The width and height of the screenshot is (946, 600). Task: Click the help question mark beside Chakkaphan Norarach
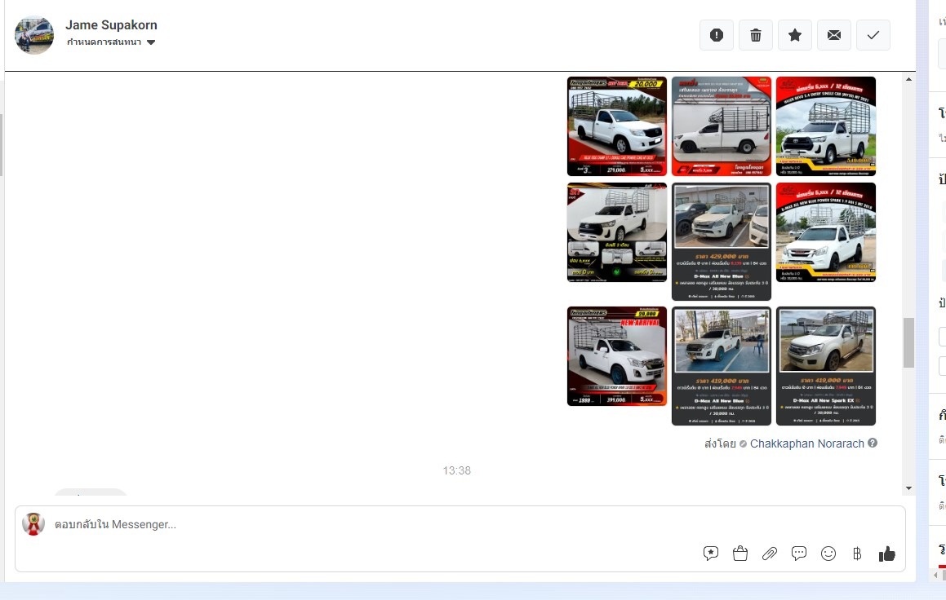[x=873, y=443]
